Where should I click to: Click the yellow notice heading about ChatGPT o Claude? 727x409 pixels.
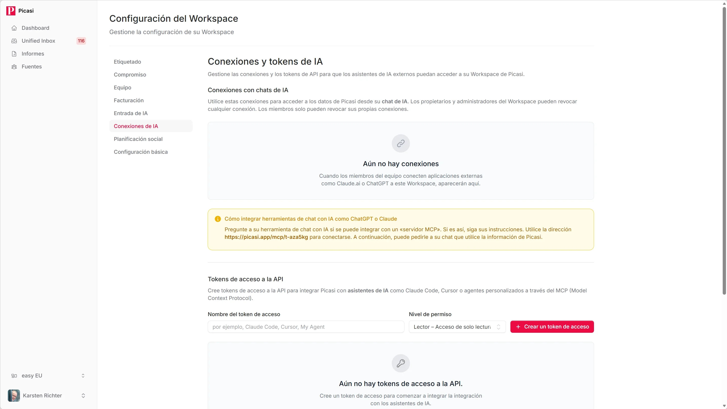[311, 219]
